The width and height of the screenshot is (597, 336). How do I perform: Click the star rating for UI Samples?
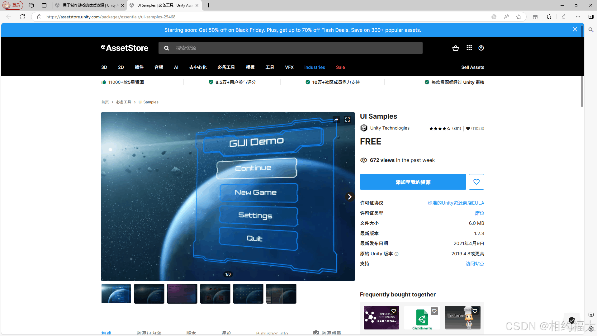pyautogui.click(x=440, y=129)
